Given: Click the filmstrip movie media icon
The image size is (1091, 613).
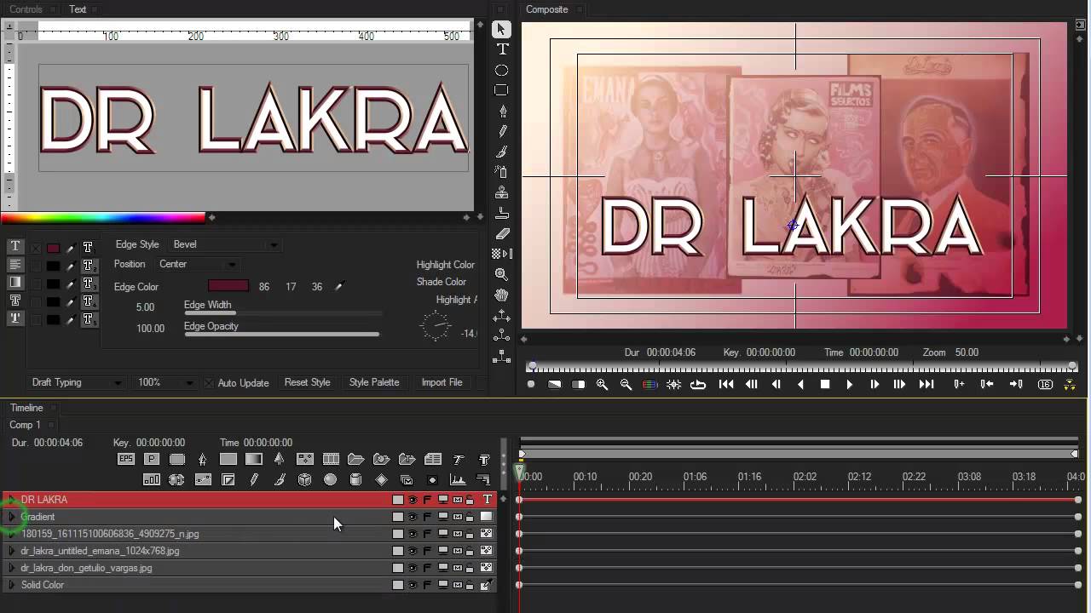Looking at the screenshot, I should pyautogui.click(x=331, y=459).
